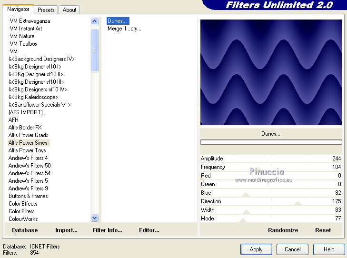The height and width of the screenshot is (258, 347).
Task: Select Andrew's Filters 54 category
Action: (x=30, y=173)
